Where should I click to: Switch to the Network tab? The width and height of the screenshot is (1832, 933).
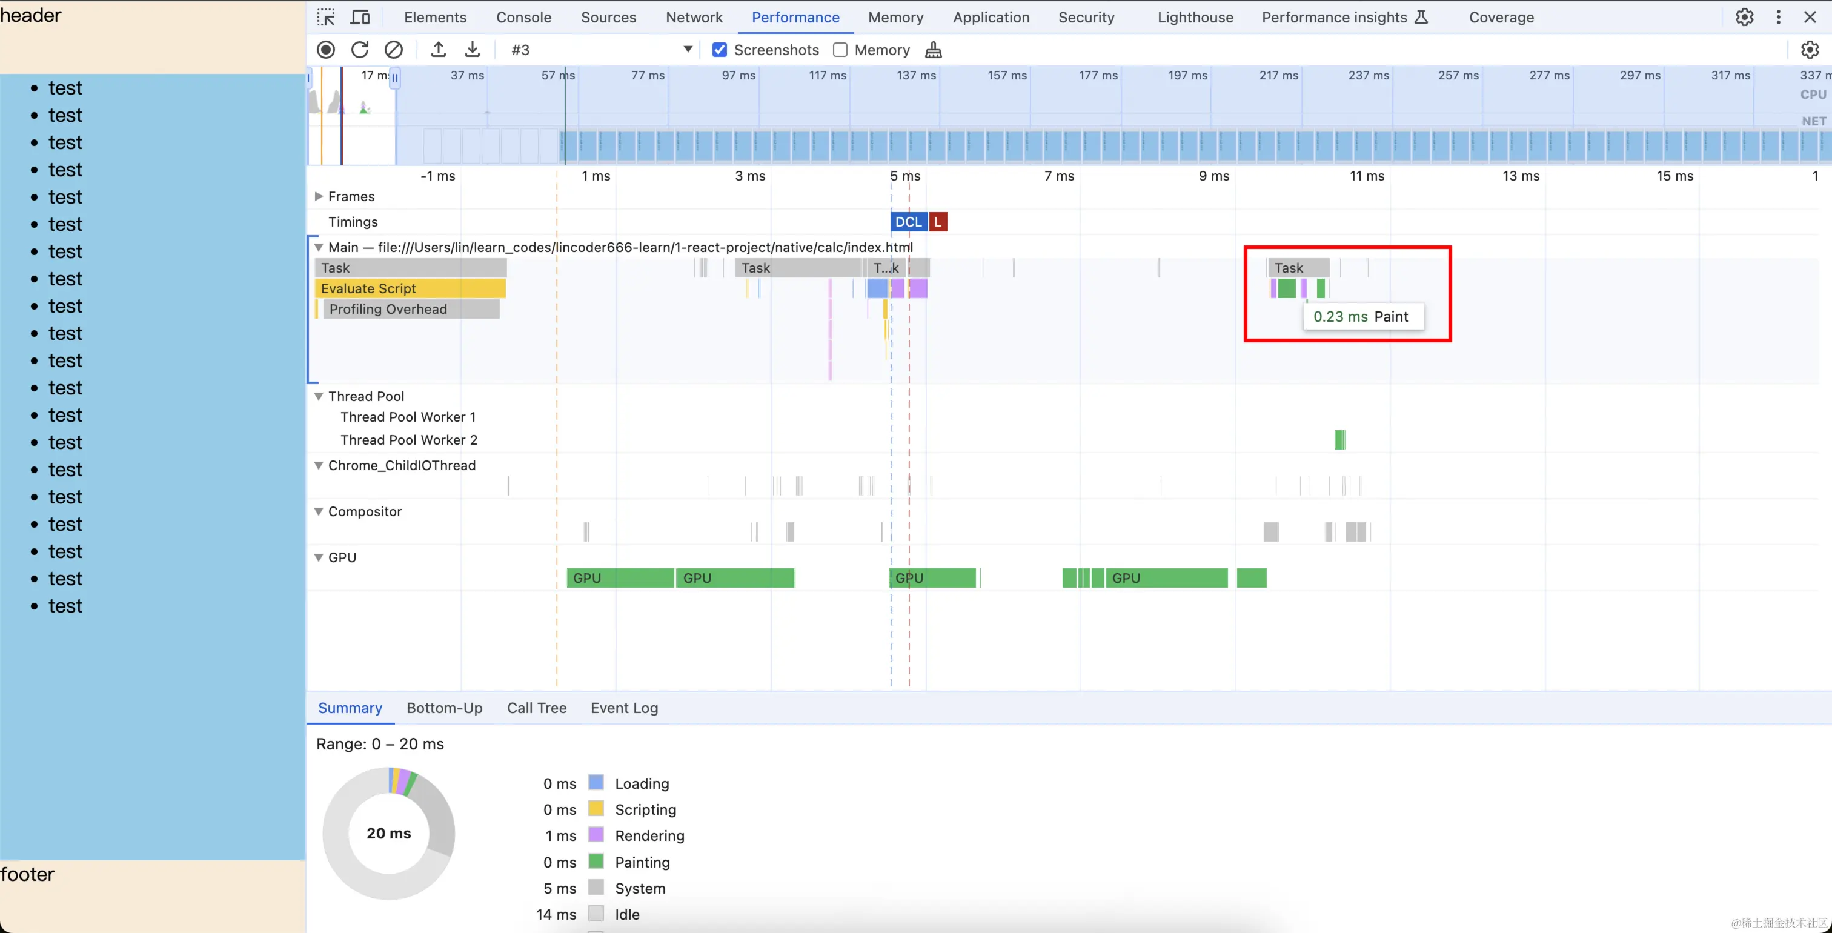tap(694, 17)
